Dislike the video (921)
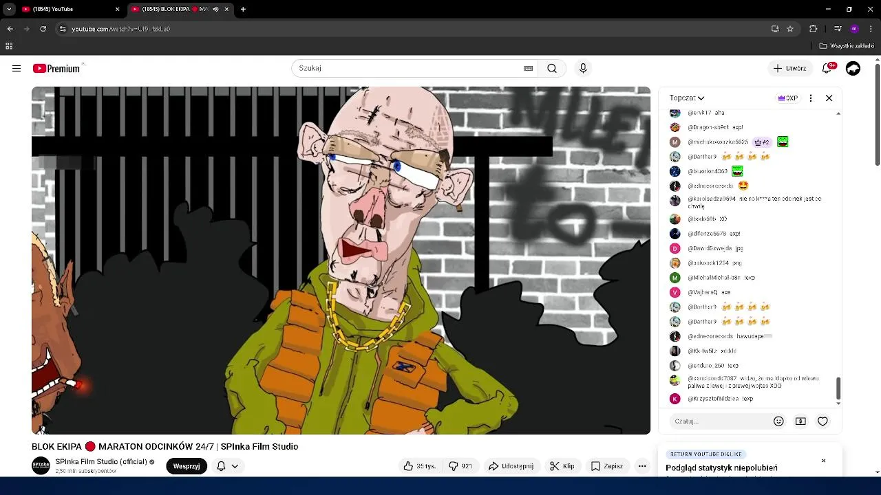 tap(460, 466)
